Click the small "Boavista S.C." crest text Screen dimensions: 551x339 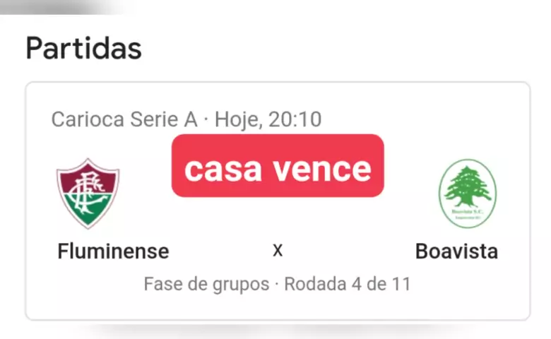coord(467,210)
